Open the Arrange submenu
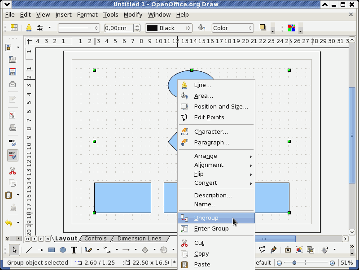The height and width of the screenshot is (270, 359). point(216,156)
